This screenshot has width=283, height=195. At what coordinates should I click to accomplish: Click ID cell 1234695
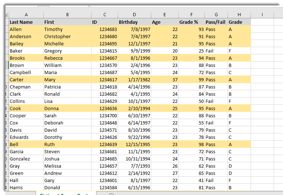[105, 44]
